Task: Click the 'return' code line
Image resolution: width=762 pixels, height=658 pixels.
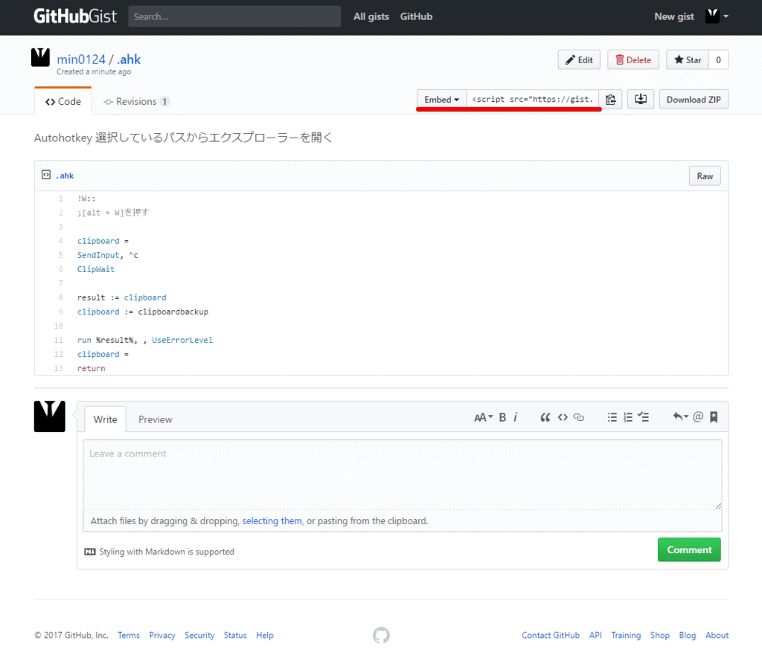Action: tap(91, 368)
